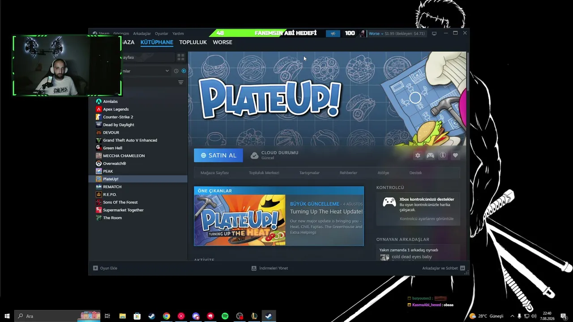Screen dimensions: 573x322
Task: Click the announcements megaphone icon
Action: pos(333,33)
